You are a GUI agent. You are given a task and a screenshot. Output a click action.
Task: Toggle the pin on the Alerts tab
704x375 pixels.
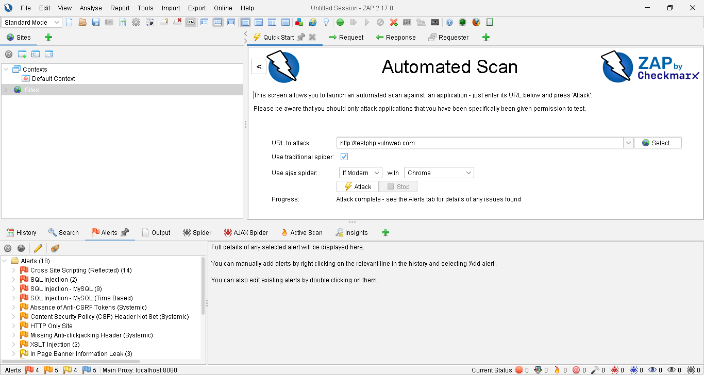pyautogui.click(x=125, y=232)
